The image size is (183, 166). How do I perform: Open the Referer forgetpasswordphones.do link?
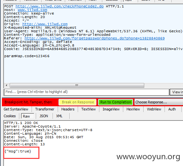(95, 38)
